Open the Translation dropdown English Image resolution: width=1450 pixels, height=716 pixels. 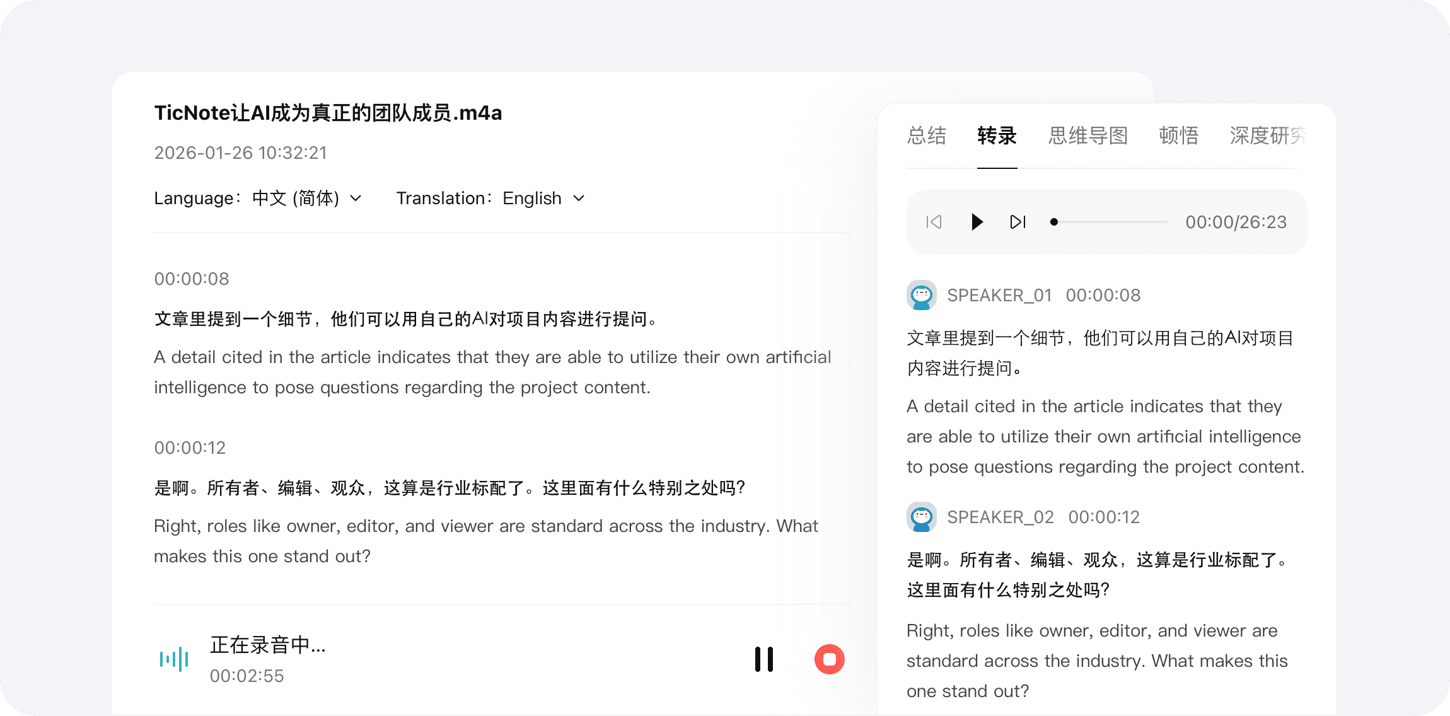[x=532, y=199]
